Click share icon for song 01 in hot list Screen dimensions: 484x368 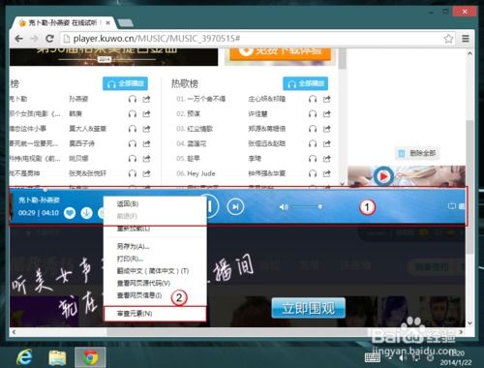(x=327, y=99)
